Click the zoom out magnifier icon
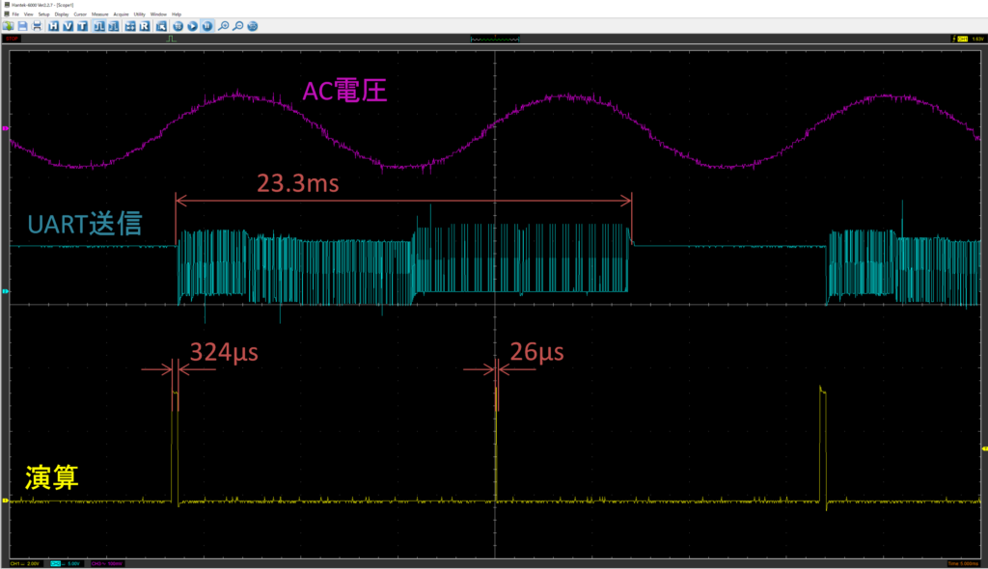Screen dimensions: 988x569 [237, 26]
